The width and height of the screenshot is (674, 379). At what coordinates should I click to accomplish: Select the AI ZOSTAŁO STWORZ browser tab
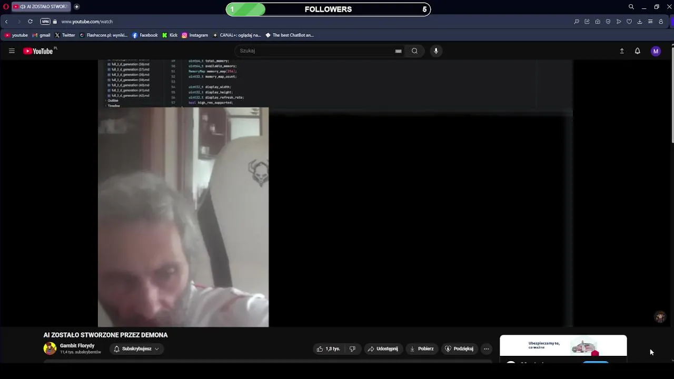[x=41, y=7]
